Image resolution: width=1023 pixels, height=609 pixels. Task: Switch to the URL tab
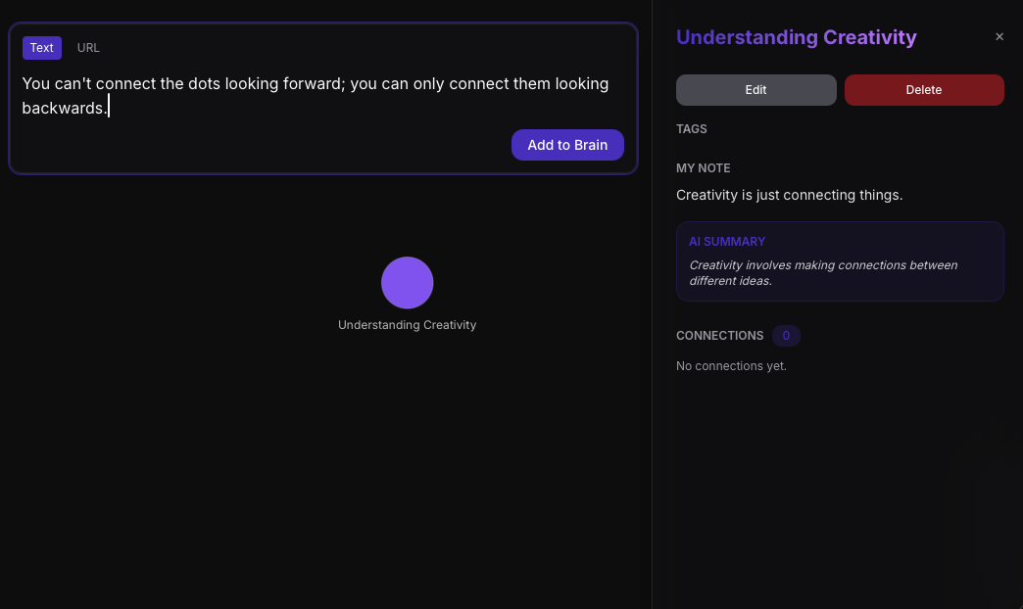point(88,48)
